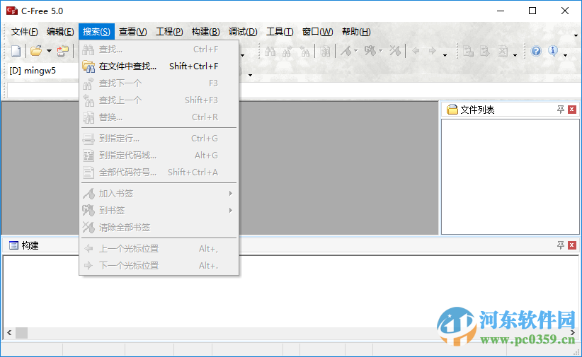The height and width of the screenshot is (357, 582).
Task: Expand the open-file dropdown arrow
Action: coord(49,51)
